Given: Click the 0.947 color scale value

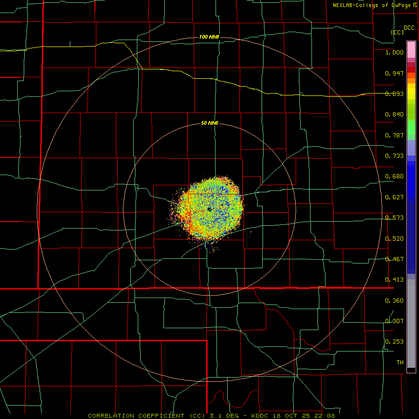Looking at the screenshot, I should pos(394,73).
